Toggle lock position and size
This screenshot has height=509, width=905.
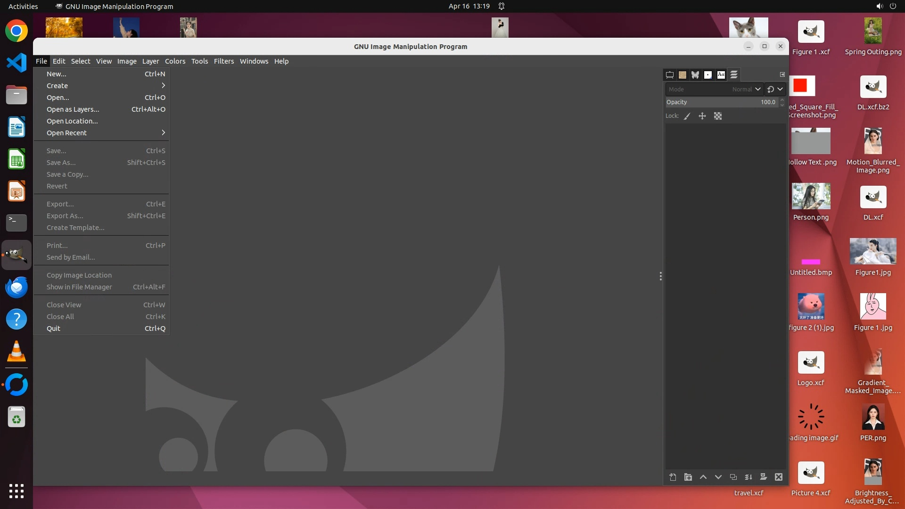(x=702, y=116)
